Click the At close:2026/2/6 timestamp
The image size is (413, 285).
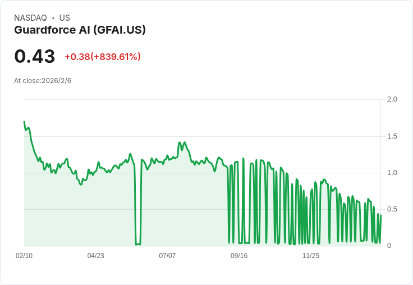pyautogui.click(x=43, y=81)
